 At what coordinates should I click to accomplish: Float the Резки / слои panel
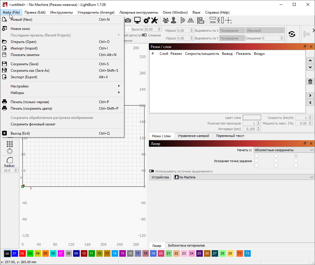coord(305,47)
